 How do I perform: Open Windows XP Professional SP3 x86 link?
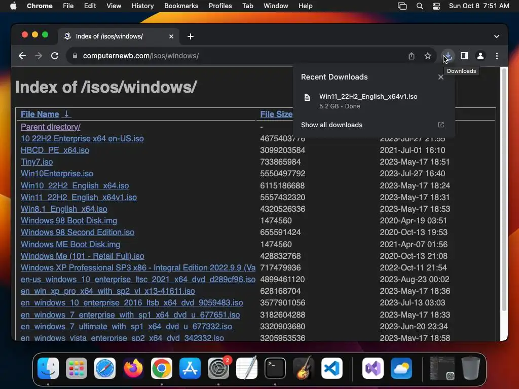[138, 267]
